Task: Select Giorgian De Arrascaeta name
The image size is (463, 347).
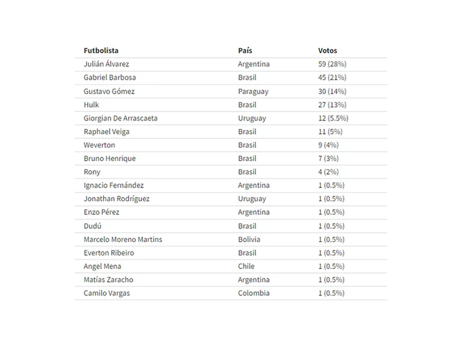Action: click(x=121, y=118)
